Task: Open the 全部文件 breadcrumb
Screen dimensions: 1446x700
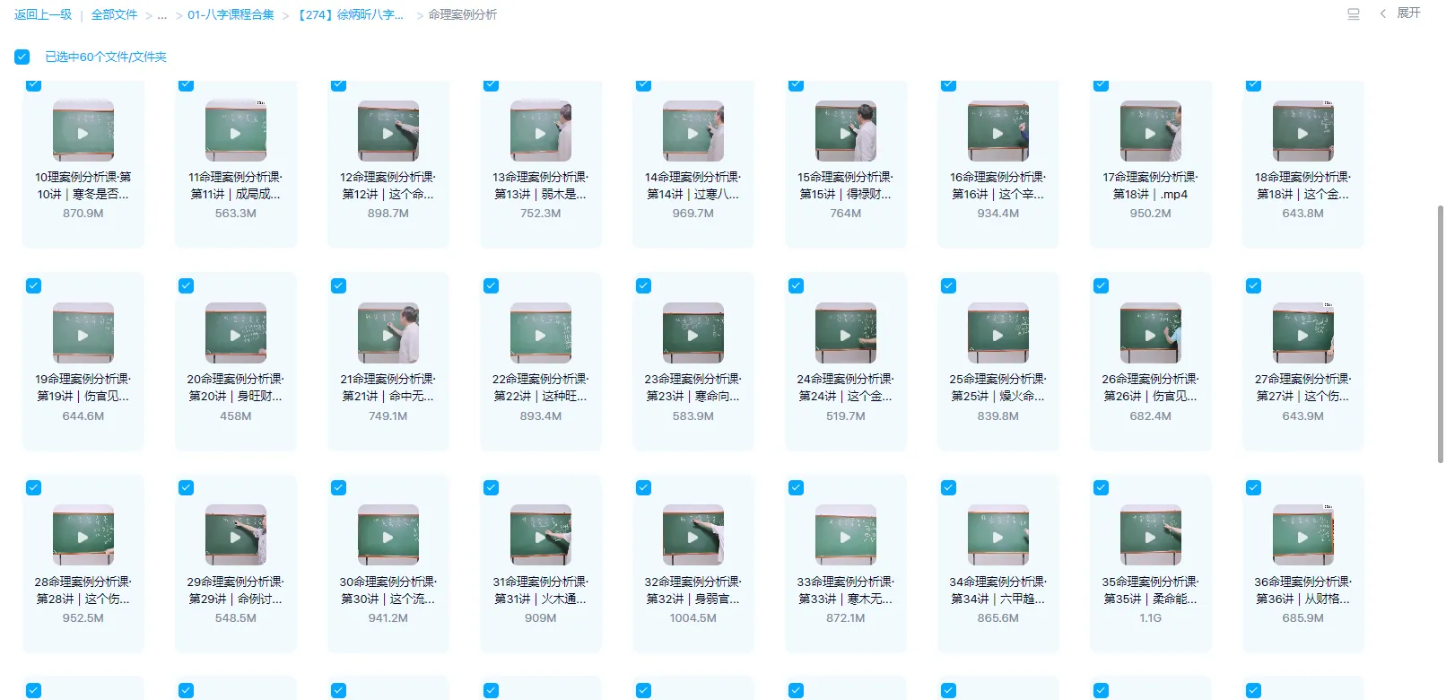Action: point(114,14)
